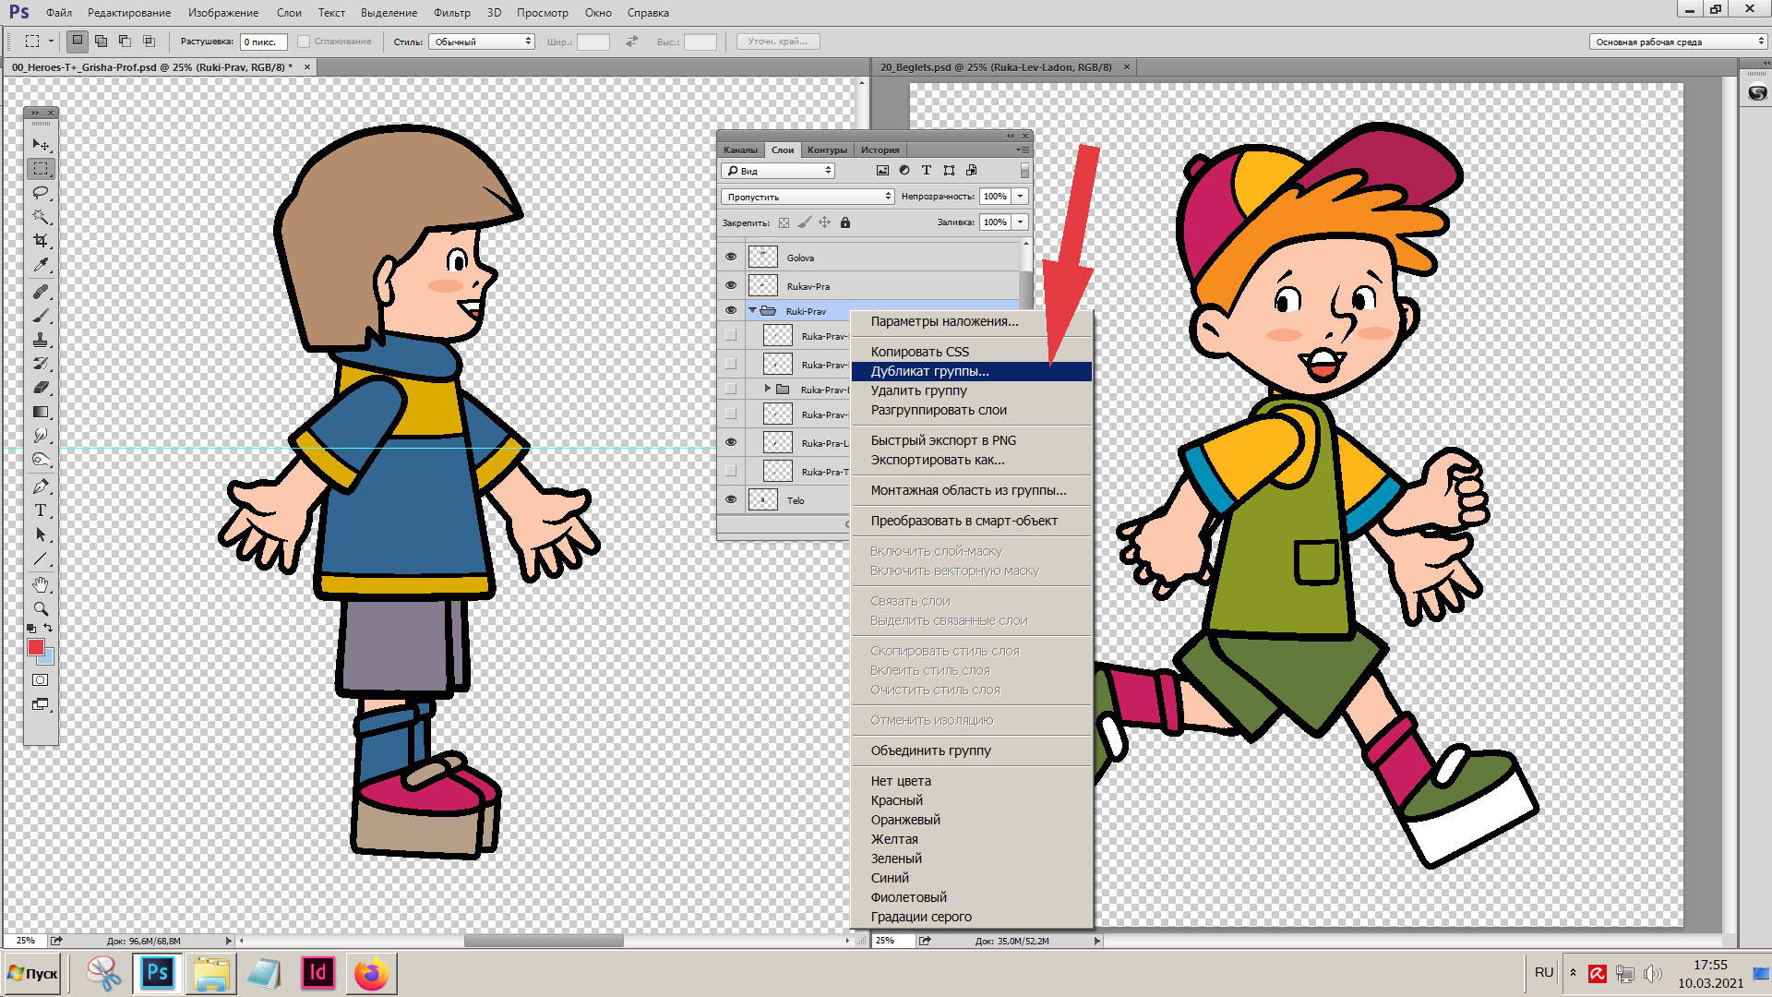Image resolution: width=1772 pixels, height=997 pixels.
Task: Select the Magic Wand tool
Action: 41,217
